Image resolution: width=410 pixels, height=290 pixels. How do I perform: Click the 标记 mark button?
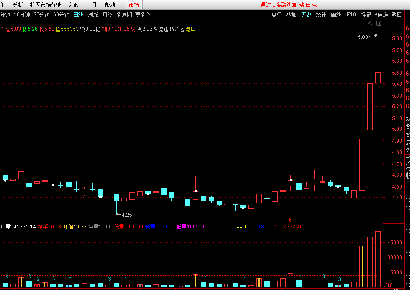click(x=366, y=15)
